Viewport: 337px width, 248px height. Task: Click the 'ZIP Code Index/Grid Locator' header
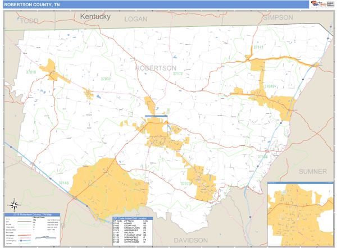pyautogui.click(x=133, y=218)
